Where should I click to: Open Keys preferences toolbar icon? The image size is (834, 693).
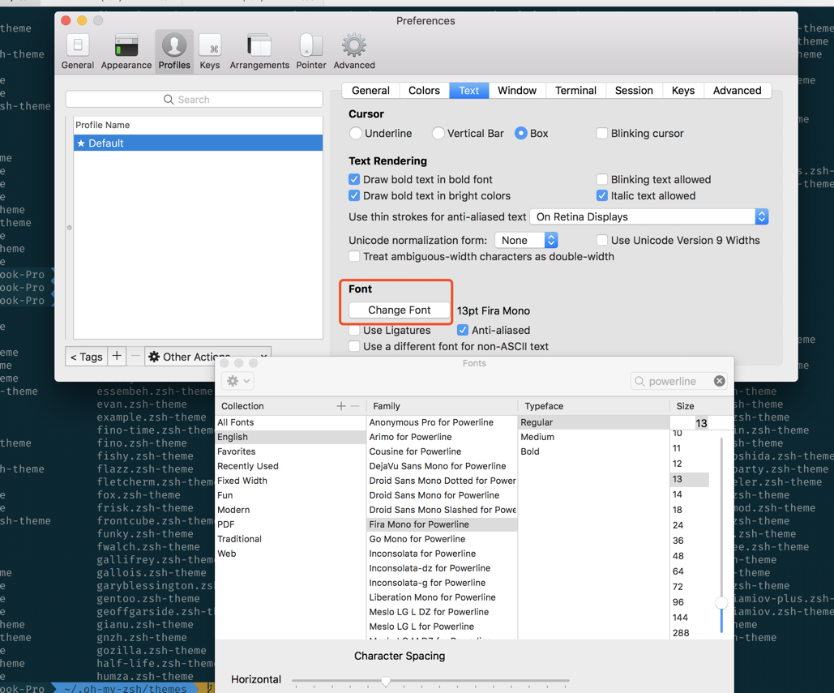point(210,51)
